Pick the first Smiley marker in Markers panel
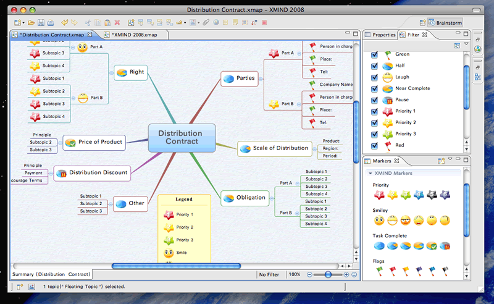 click(379, 221)
